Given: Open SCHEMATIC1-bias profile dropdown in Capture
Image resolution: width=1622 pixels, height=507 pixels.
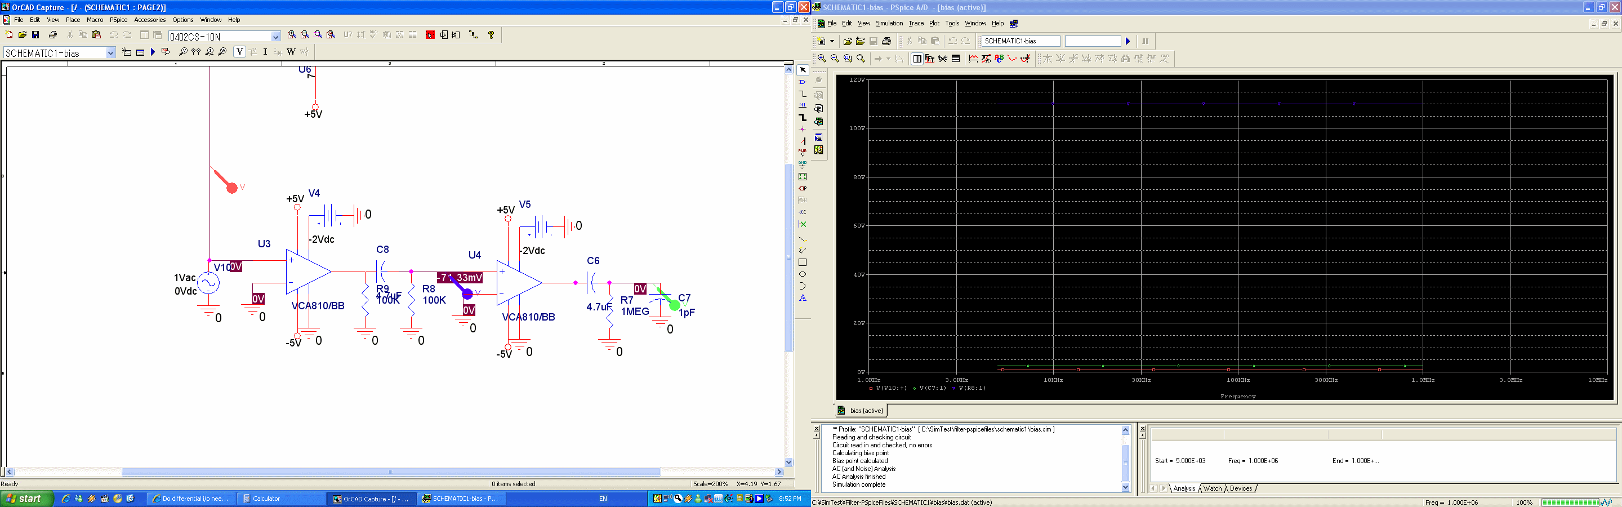Looking at the screenshot, I should pyautogui.click(x=110, y=53).
